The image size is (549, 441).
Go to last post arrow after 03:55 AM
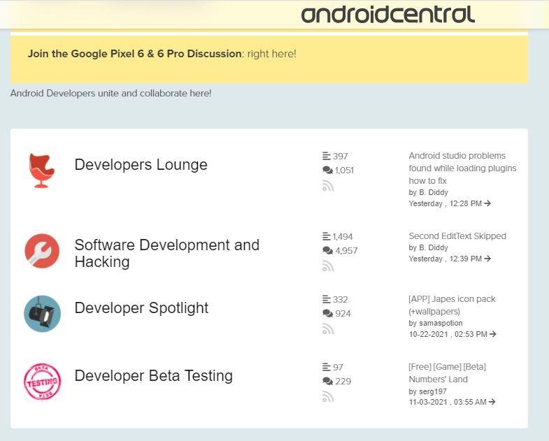pos(492,402)
